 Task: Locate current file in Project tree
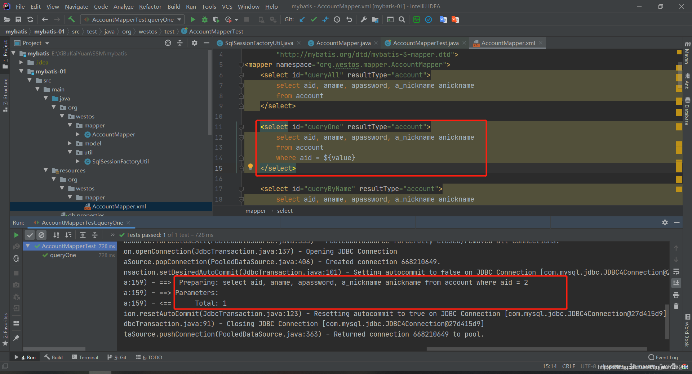[x=168, y=43]
